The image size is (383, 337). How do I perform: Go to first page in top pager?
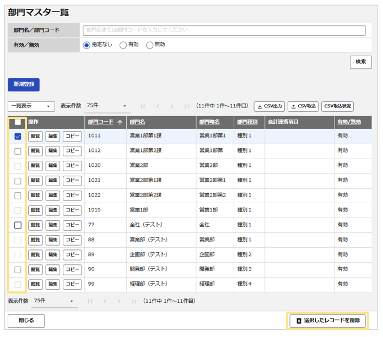pyautogui.click(x=143, y=106)
